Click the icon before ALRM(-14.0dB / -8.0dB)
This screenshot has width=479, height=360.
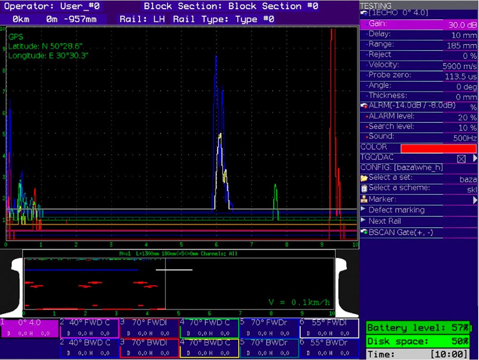[364, 106]
